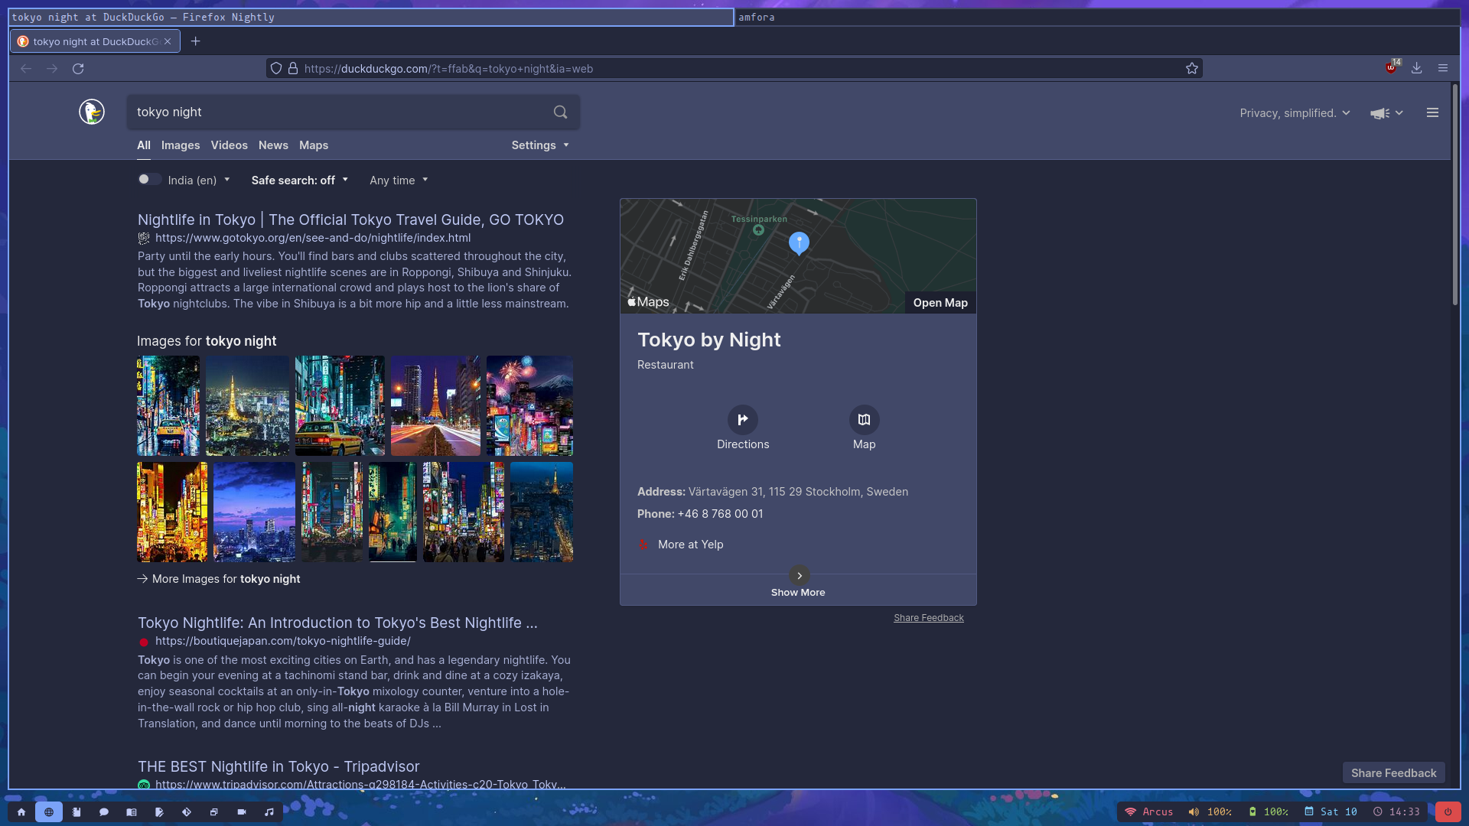This screenshot has width=1469, height=826.
Task: Click the volume 100% indicator in taskbar
Action: pos(1210,812)
